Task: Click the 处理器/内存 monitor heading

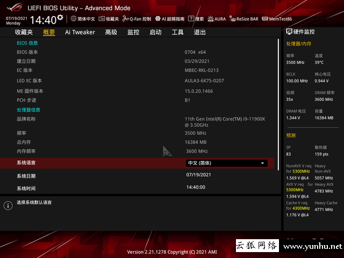Action: [299, 44]
